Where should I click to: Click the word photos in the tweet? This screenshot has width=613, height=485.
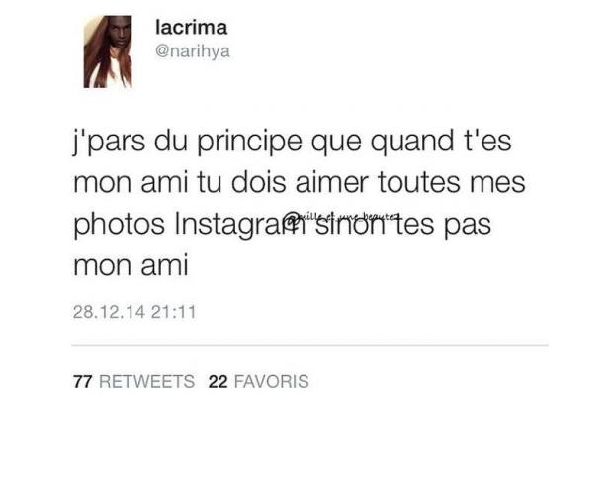(x=120, y=225)
